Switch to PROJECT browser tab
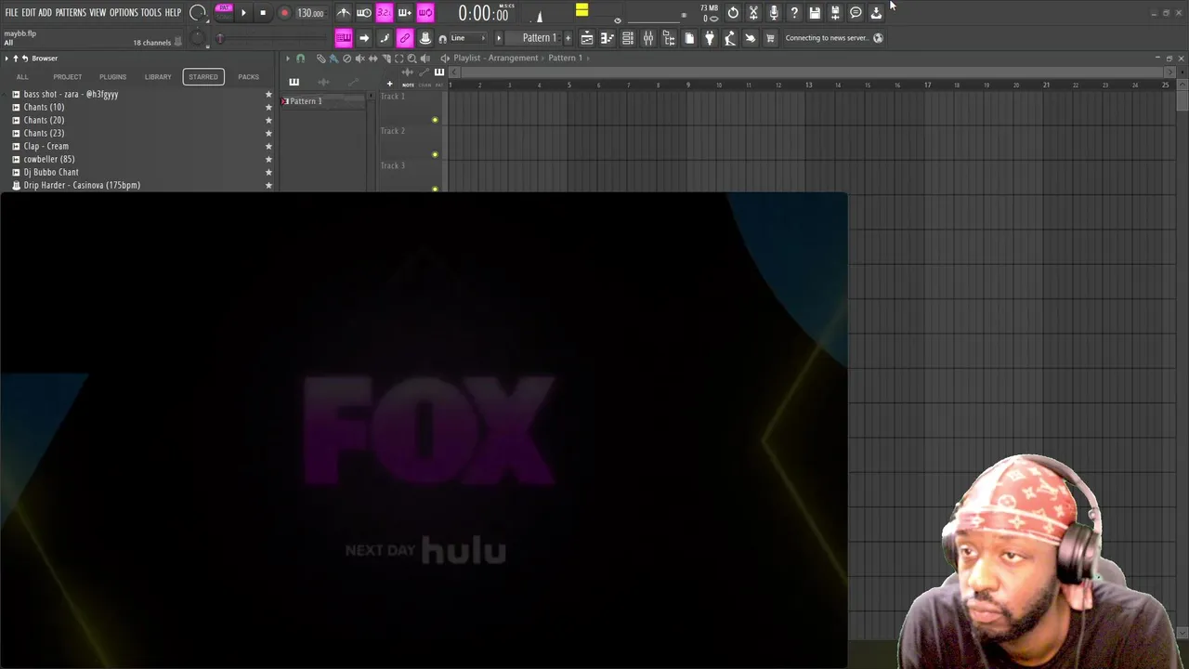Image resolution: width=1189 pixels, height=669 pixels. tap(67, 76)
